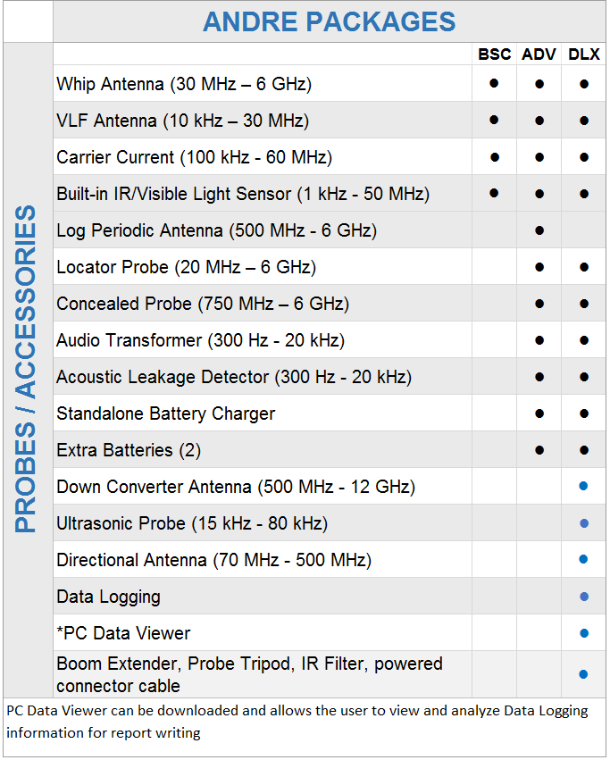
Task: Click the DLX dot for PC Data Viewer
Action: pos(584,632)
